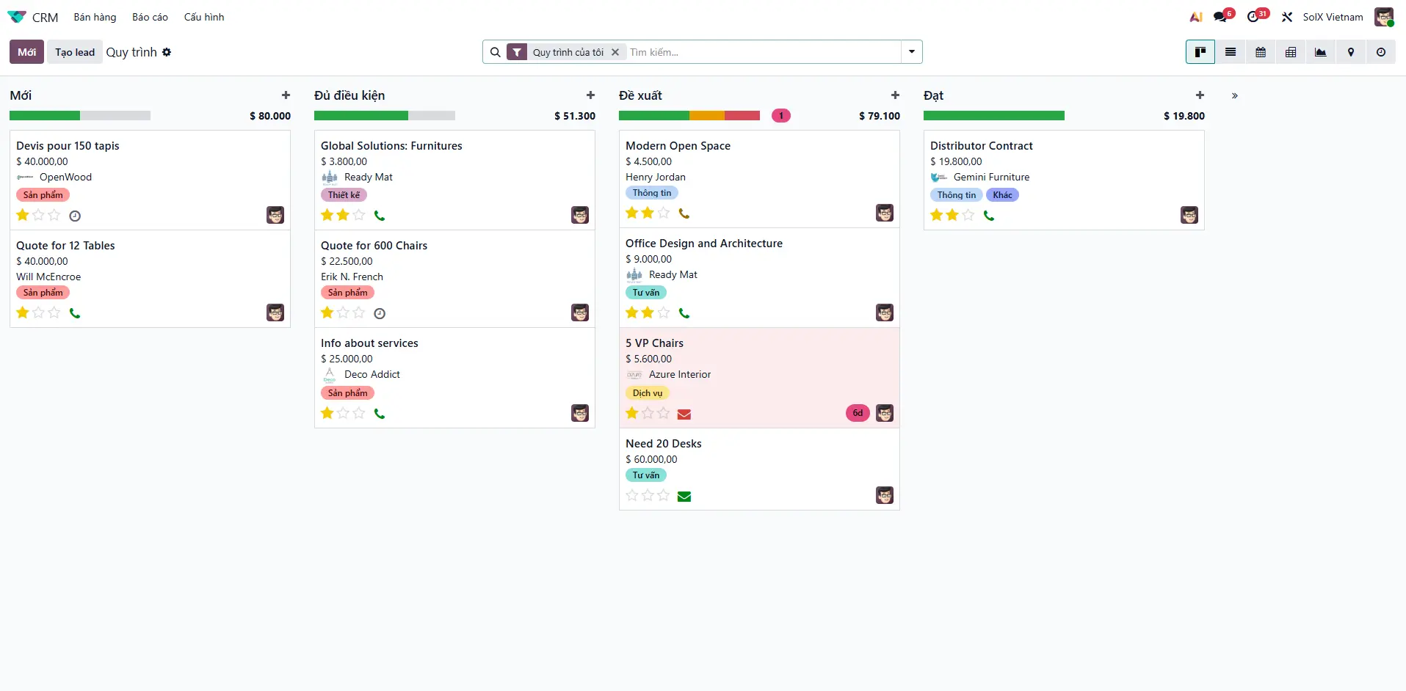Open the calendar view
This screenshot has height=691, width=1406.
click(1261, 51)
